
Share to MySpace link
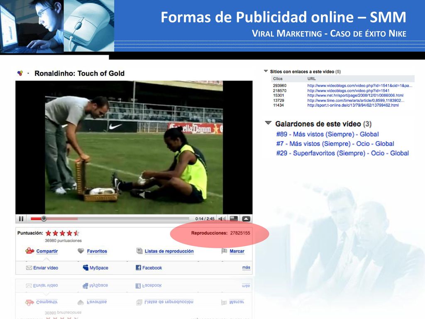(99, 268)
